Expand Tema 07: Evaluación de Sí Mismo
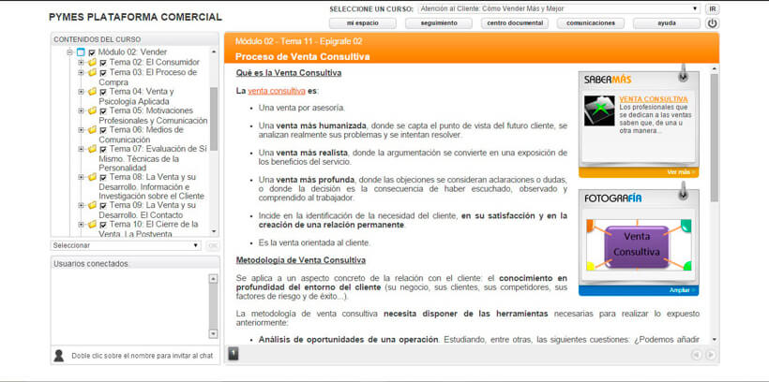769x382 pixels. pyautogui.click(x=81, y=149)
